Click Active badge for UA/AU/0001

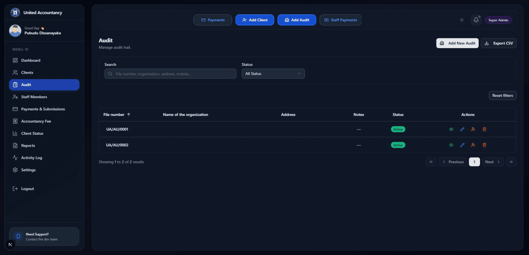click(x=398, y=129)
